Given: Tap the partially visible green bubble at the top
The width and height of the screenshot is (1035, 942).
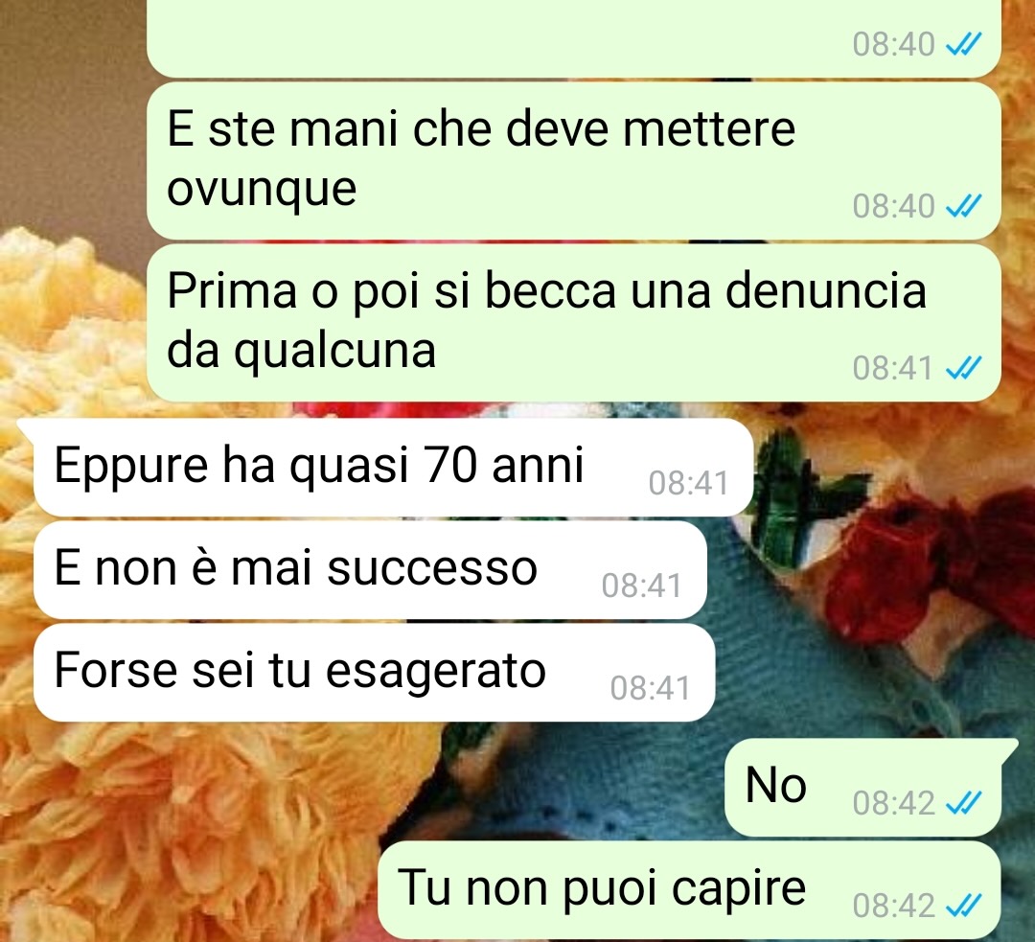Looking at the screenshot, I should pos(573,37).
